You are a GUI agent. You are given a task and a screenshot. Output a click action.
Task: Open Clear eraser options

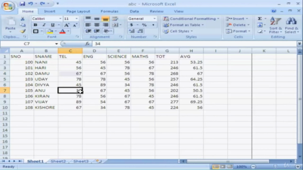[x=260, y=31]
